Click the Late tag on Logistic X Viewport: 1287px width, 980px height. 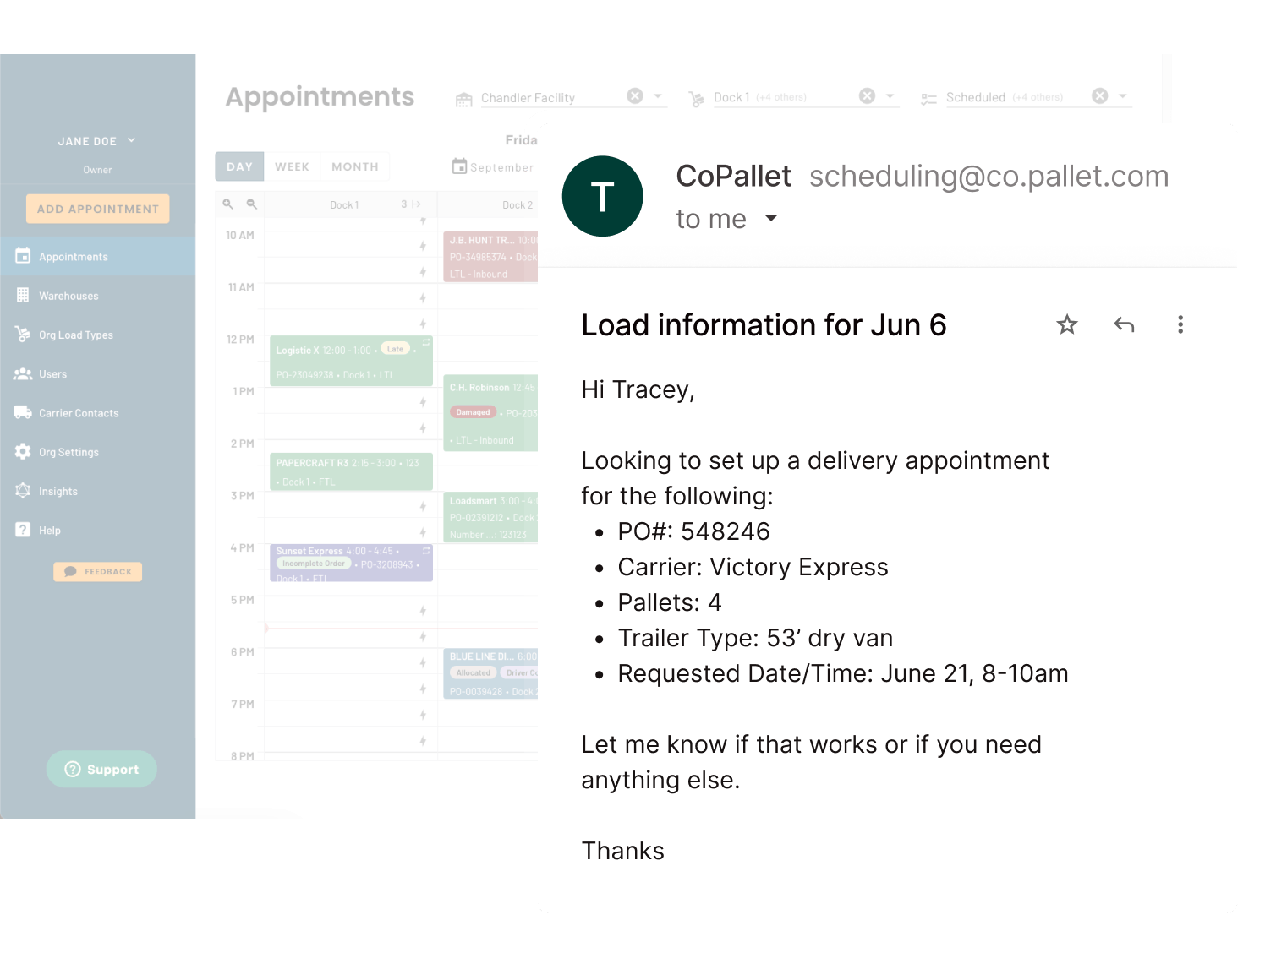coord(395,348)
